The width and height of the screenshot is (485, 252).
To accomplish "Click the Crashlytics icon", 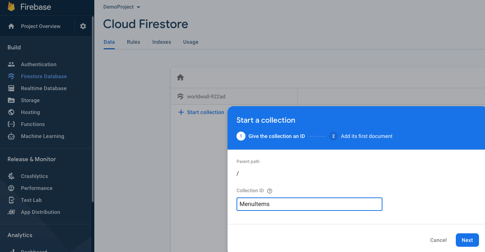I will pos(11,176).
